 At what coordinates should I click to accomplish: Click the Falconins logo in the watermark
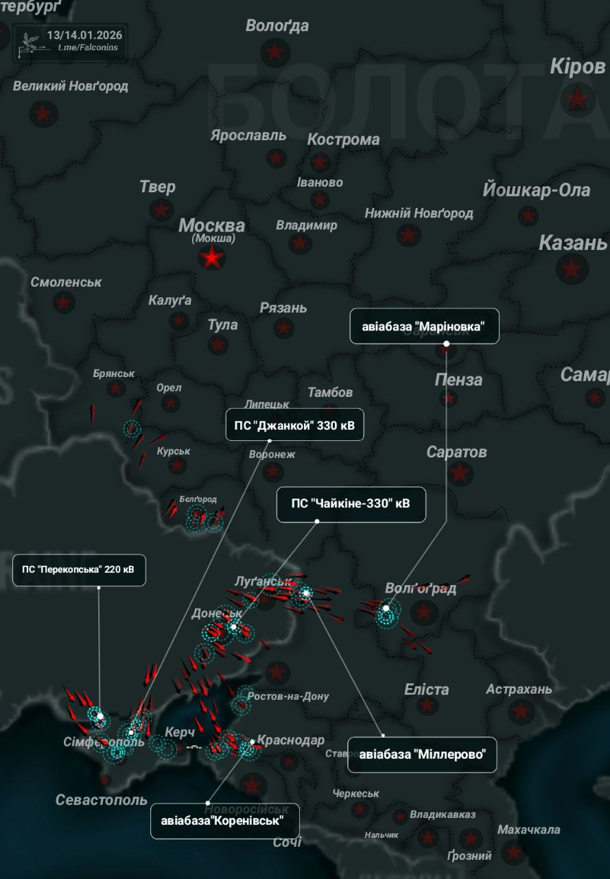point(28,41)
